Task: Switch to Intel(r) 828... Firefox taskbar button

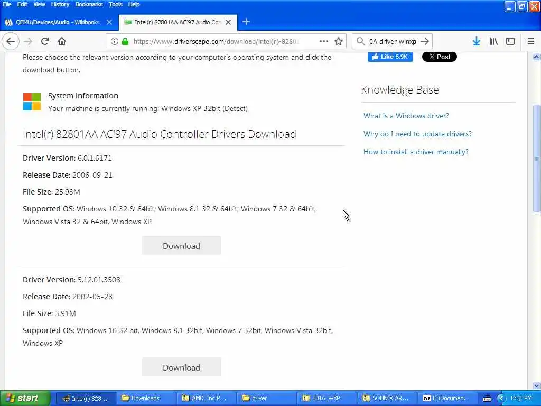Action: click(x=86, y=398)
